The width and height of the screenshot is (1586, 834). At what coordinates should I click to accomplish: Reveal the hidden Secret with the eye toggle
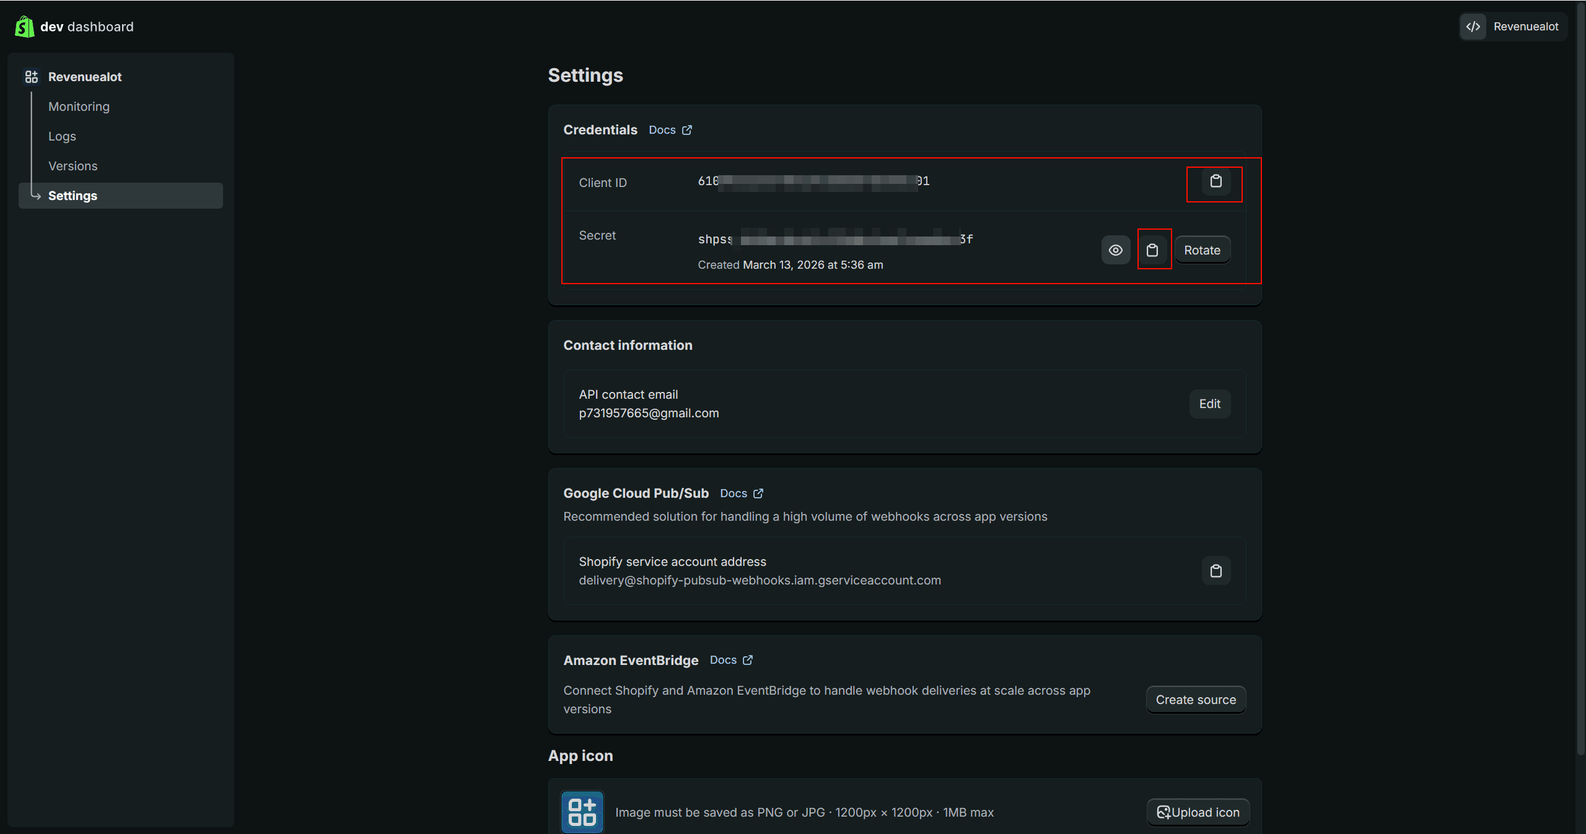tap(1115, 250)
